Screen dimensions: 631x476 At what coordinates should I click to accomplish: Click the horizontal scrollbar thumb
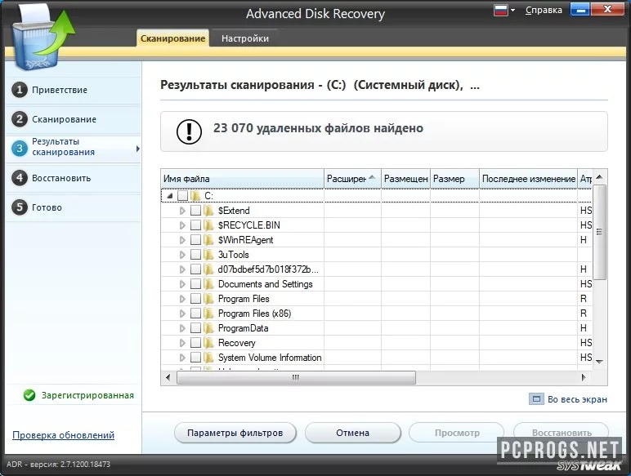(x=296, y=377)
